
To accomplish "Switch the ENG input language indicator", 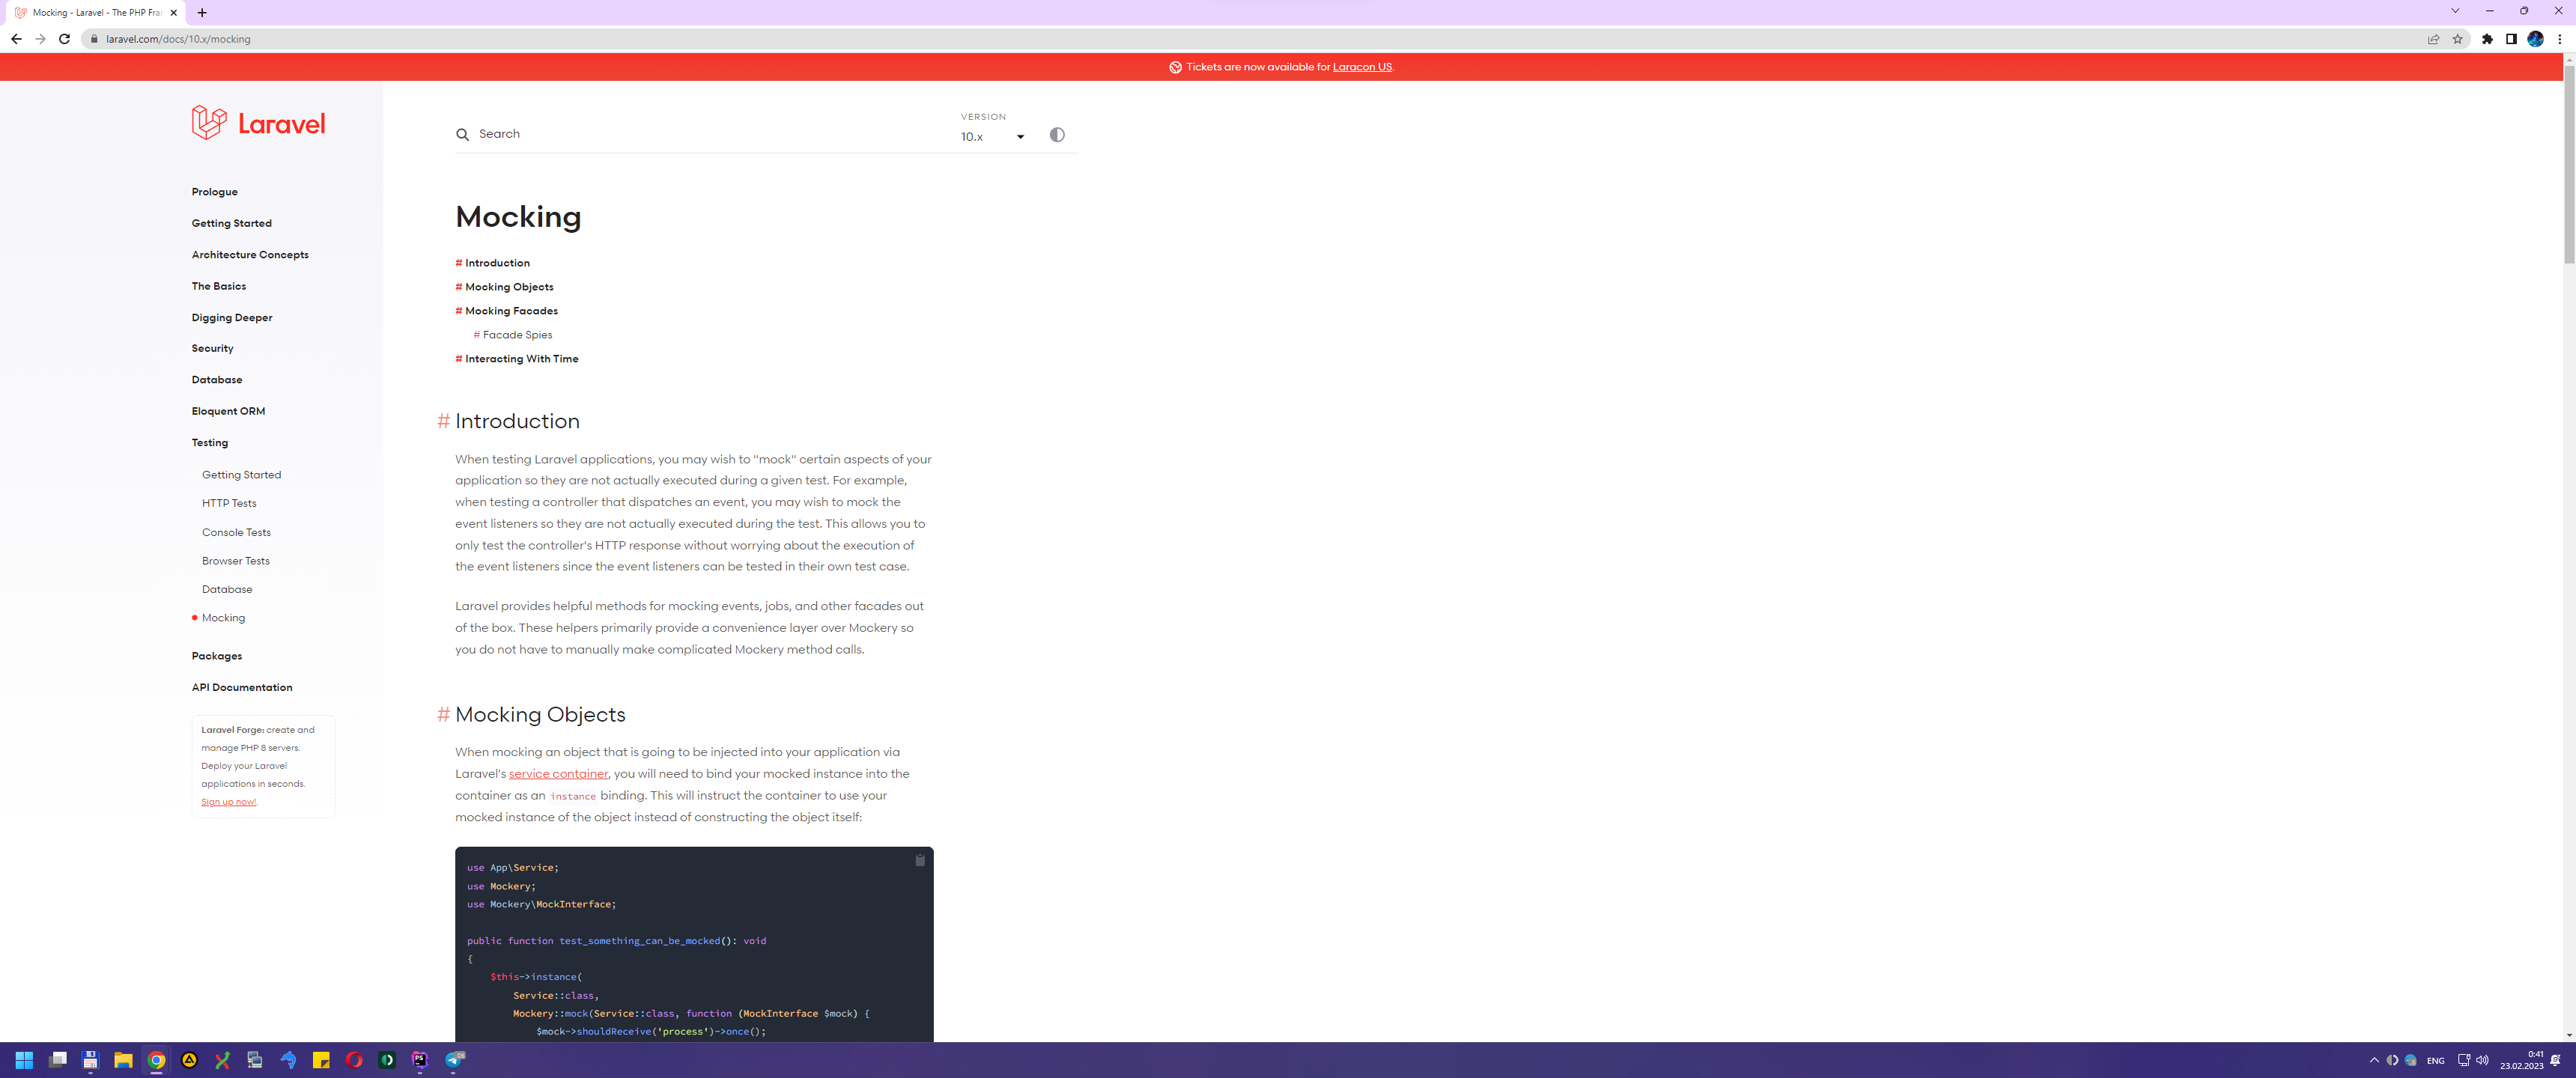I will [x=2436, y=1061].
